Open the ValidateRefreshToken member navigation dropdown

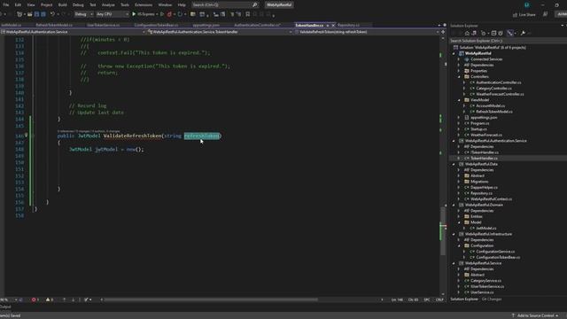tap(366, 32)
